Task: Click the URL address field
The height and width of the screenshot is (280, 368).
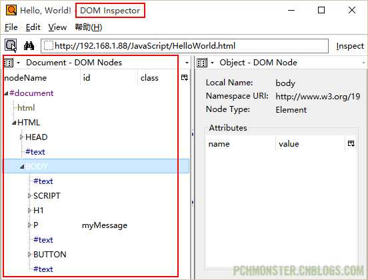Action: 185,46
